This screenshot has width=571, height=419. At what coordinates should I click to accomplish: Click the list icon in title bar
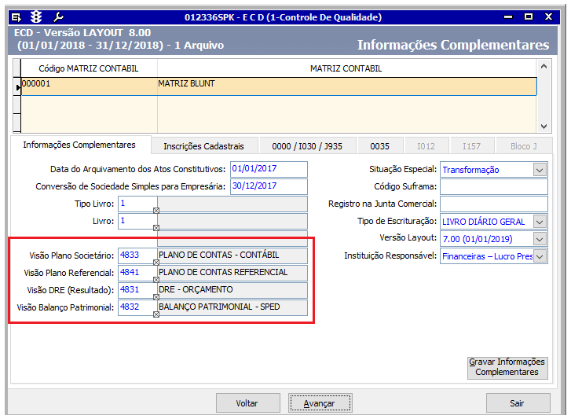(x=16, y=17)
